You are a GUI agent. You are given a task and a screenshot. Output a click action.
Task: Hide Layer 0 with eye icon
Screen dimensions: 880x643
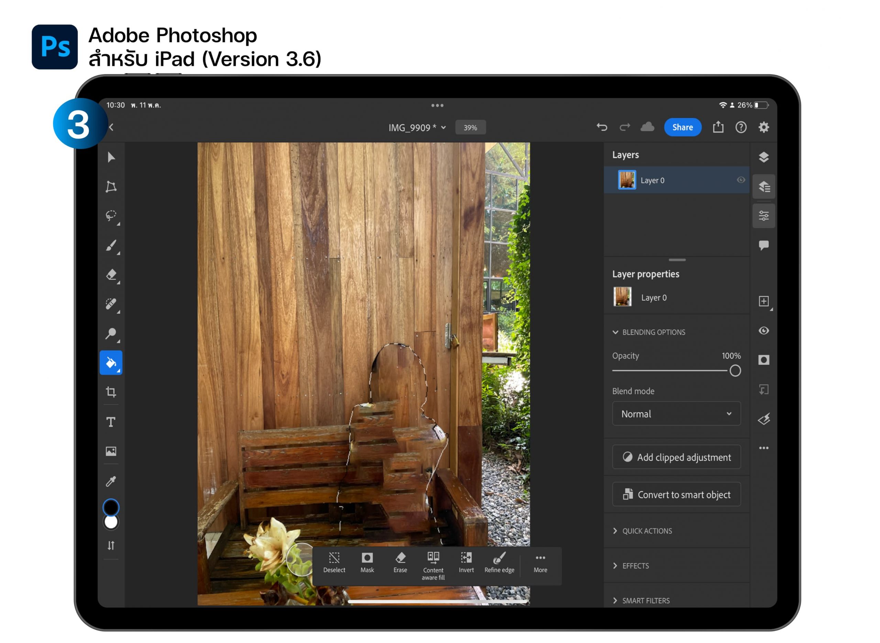(741, 180)
